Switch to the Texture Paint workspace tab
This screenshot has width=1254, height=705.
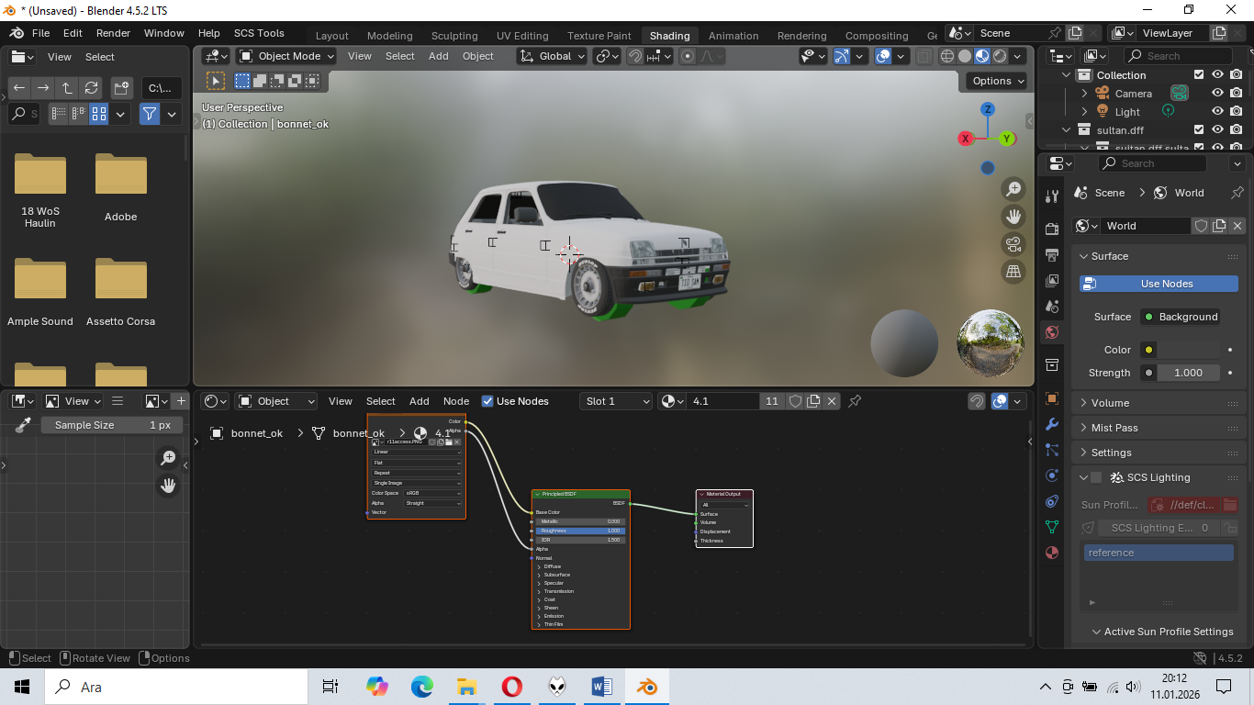[599, 36]
